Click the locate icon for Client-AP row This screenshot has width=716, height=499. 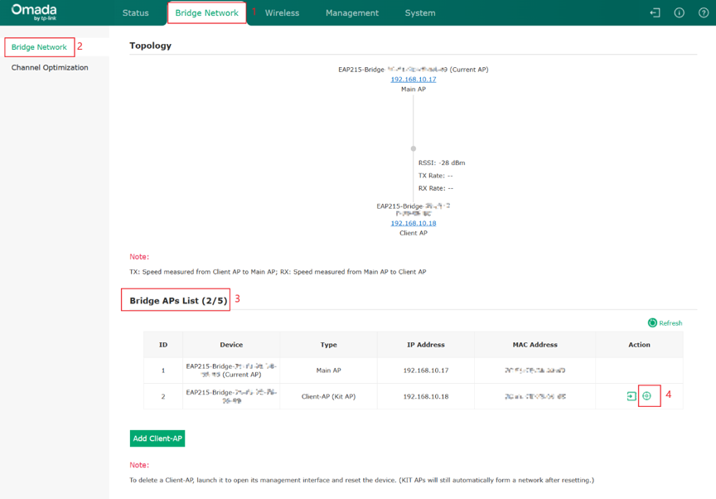click(646, 396)
